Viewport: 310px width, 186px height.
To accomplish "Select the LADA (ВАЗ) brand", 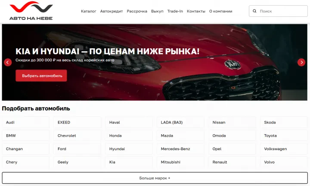I will (x=181, y=122).
